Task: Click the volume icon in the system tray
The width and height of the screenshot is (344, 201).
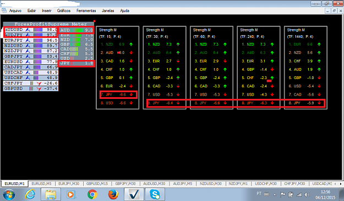Action: pos(307,194)
